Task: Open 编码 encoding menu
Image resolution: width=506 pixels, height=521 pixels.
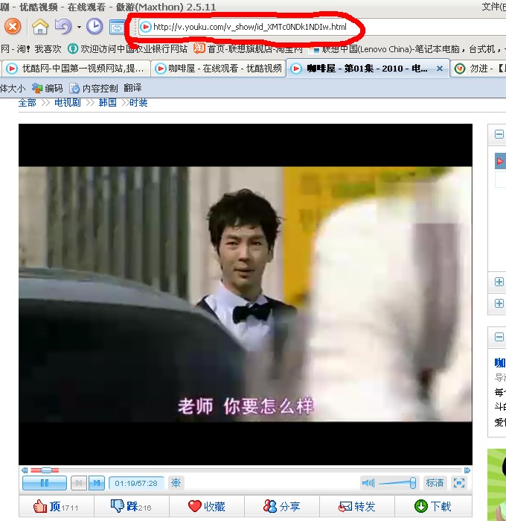Action: pos(47,88)
